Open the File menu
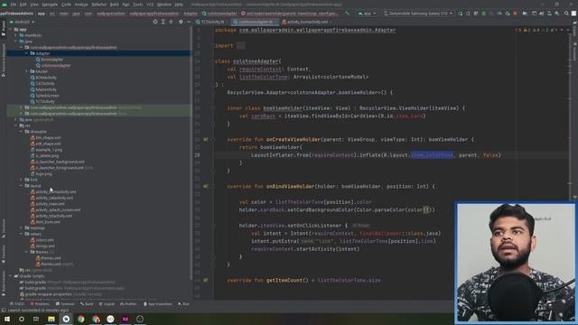This screenshot has width=578, height=325. [14, 5]
